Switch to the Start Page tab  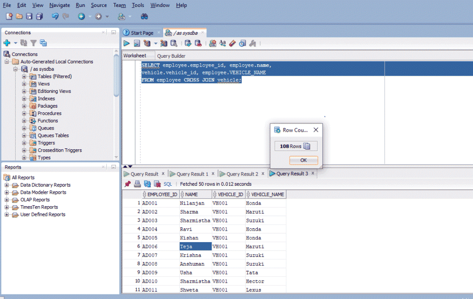coord(142,33)
